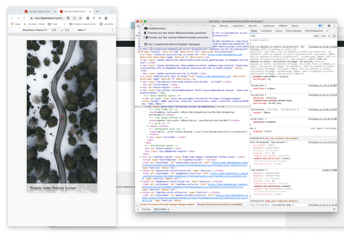Toggle the :hov element state panel
Viewport: 344px width, 234px height.
point(316,36)
